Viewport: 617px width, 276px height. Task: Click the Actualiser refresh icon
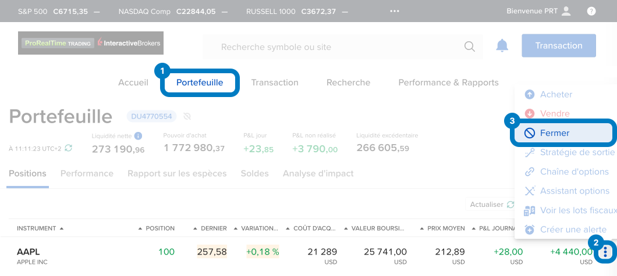510,205
